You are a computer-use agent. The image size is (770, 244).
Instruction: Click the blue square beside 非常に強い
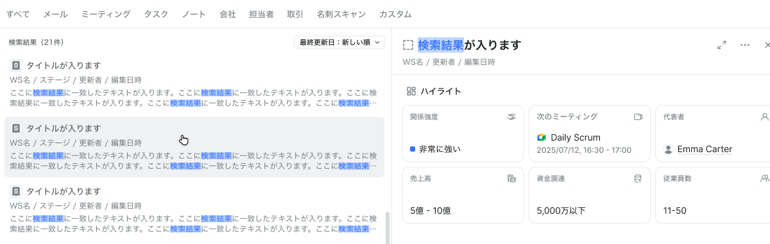point(413,149)
